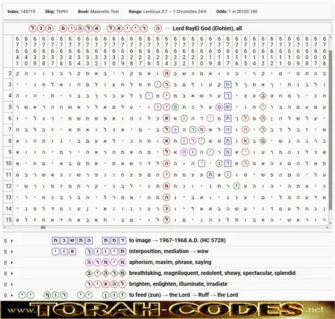Expand the 'to feed (zun) → the Lord' row
The width and height of the screenshot is (335, 319).
(12, 295)
